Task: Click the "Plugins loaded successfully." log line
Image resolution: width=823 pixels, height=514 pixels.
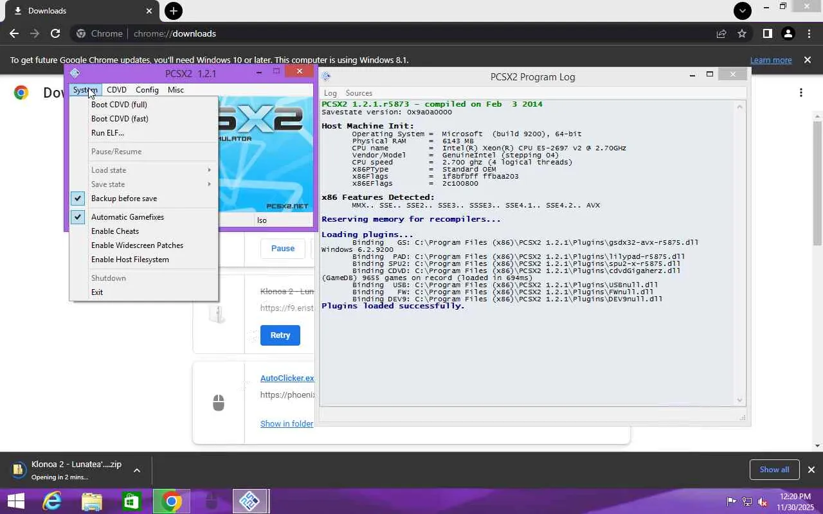Action: coord(393,306)
